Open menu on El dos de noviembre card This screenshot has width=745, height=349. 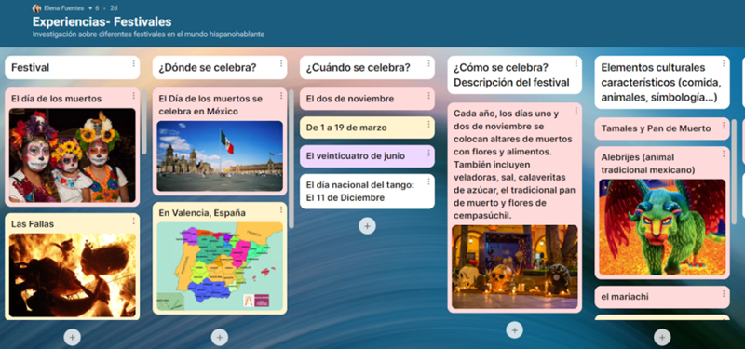tap(428, 96)
